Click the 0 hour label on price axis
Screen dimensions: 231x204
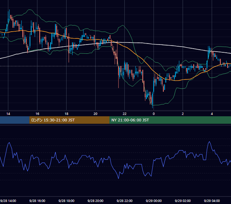(x=154, y=114)
